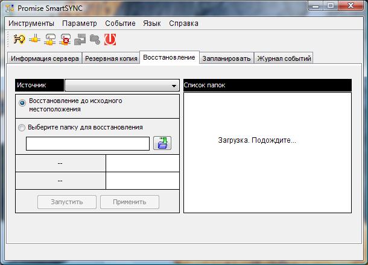Open the Источник dropdown list
368x265 pixels.
[122, 86]
